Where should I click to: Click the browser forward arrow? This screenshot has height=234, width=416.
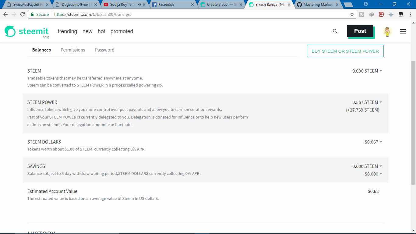tap(14, 14)
